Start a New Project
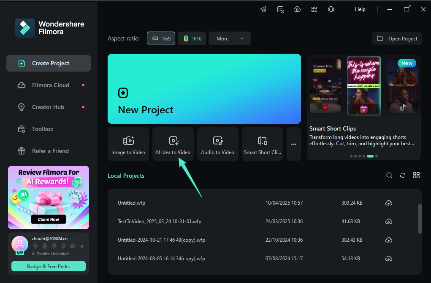Image resolution: width=431 pixels, height=283 pixels. click(x=204, y=89)
